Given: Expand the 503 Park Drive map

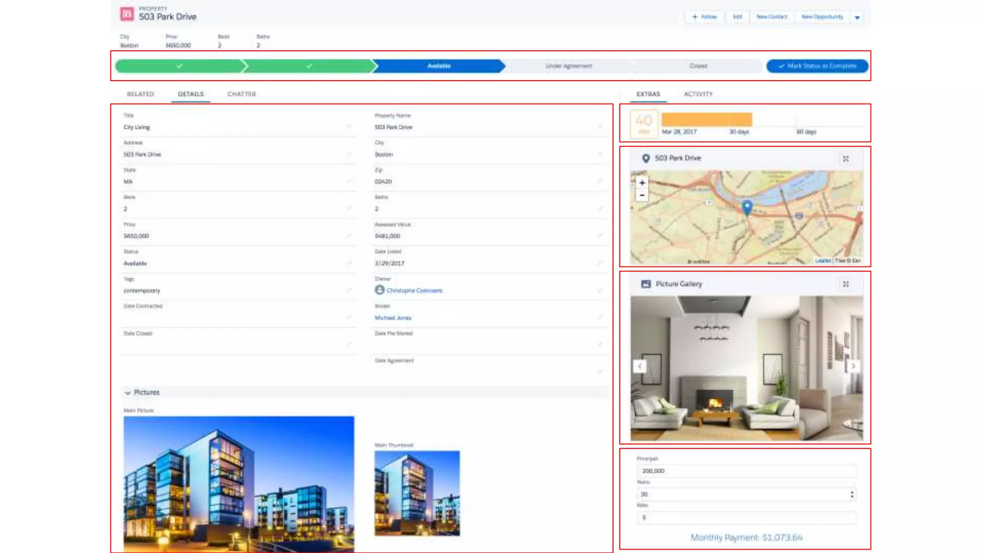Looking at the screenshot, I should (x=846, y=158).
